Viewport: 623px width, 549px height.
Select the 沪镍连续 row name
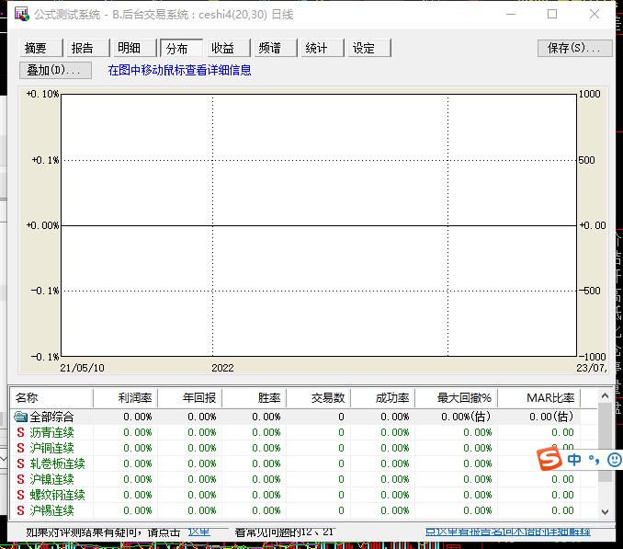[51, 479]
